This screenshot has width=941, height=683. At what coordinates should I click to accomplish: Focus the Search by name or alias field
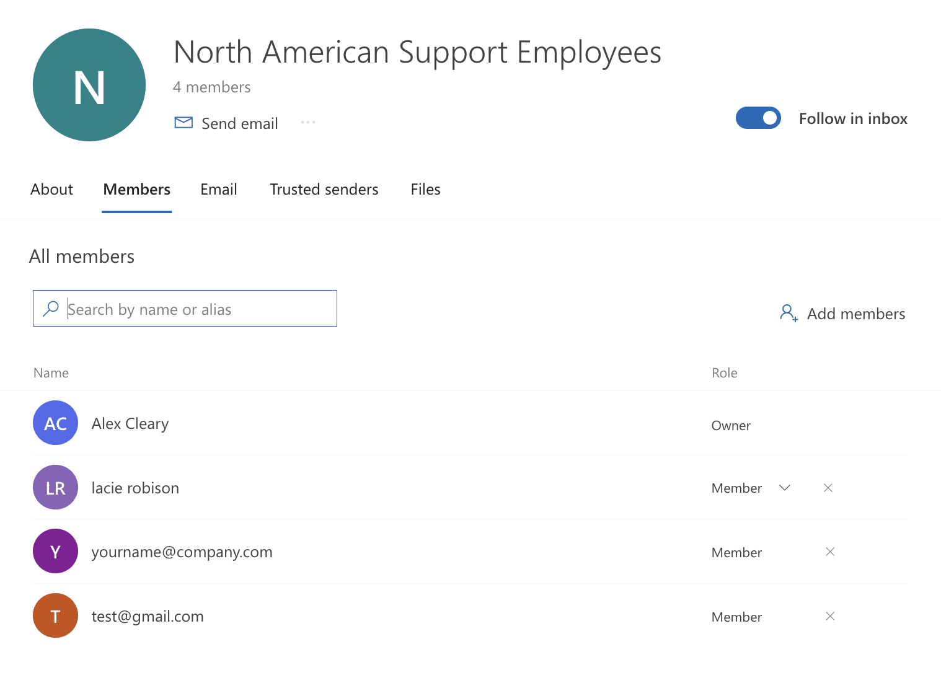point(185,309)
